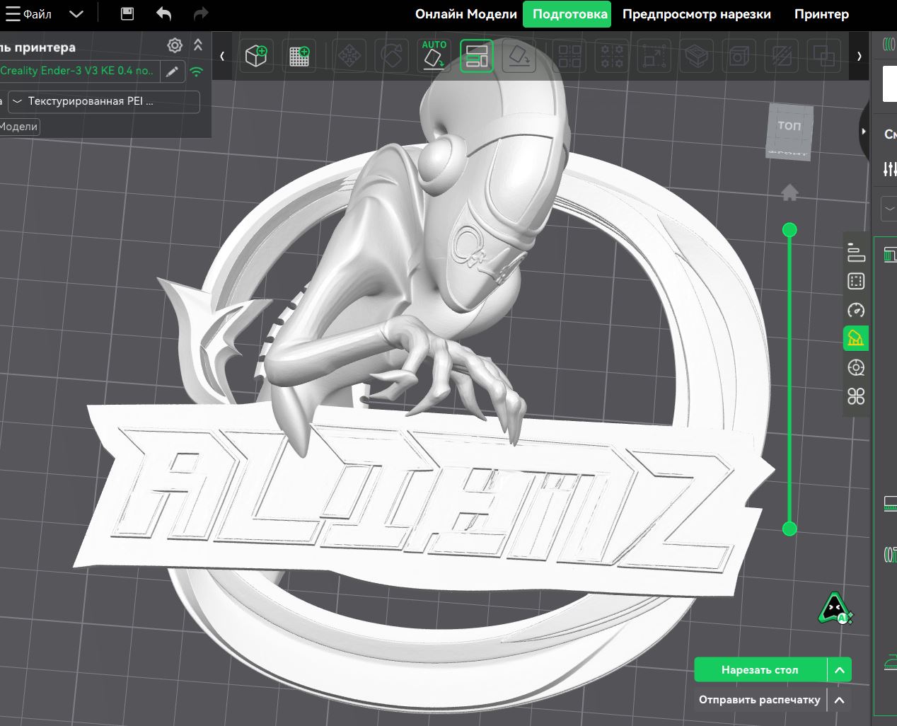Click the dashed-square icon in side strip
The height and width of the screenshot is (726, 897).
(856, 281)
